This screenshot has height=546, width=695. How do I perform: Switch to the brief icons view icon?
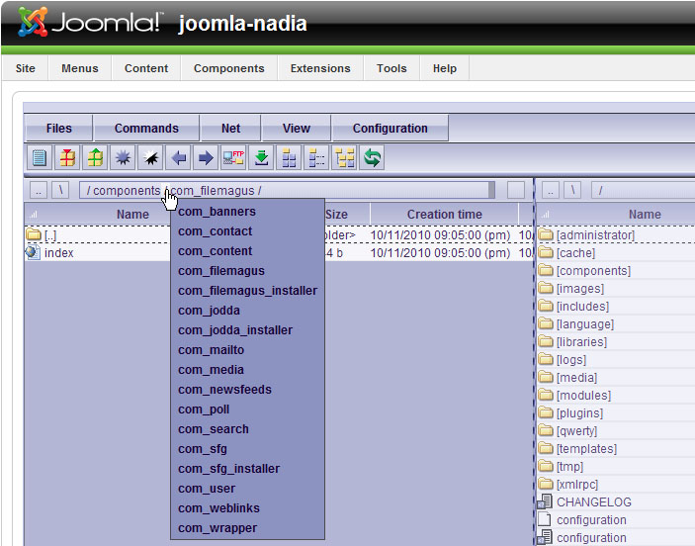tap(289, 157)
